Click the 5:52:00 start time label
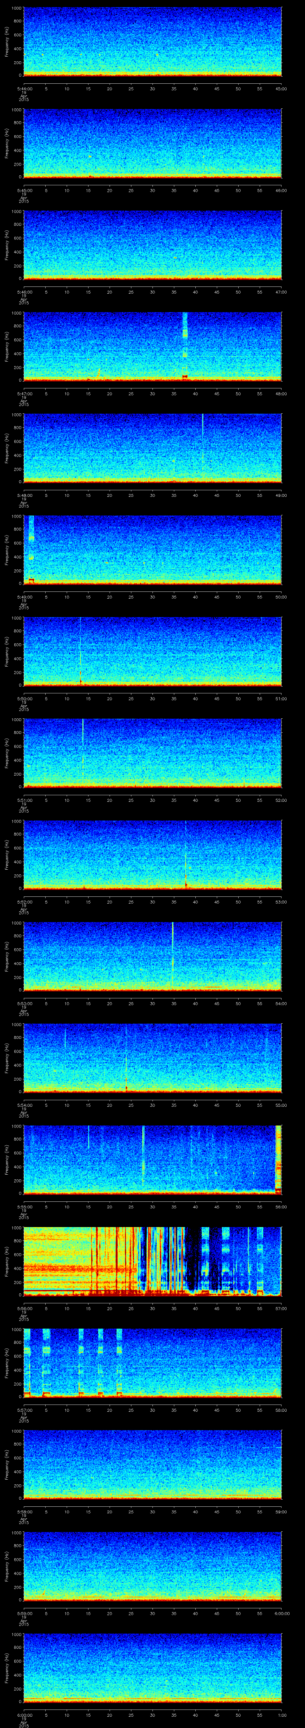Screen dimensions: 305x1728 coord(24,902)
